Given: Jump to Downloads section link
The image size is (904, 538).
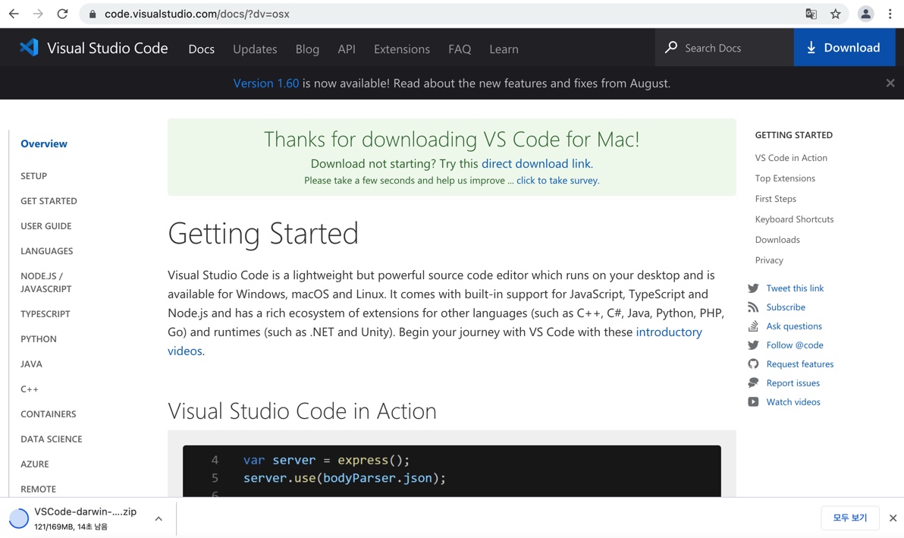Looking at the screenshot, I should coord(777,239).
